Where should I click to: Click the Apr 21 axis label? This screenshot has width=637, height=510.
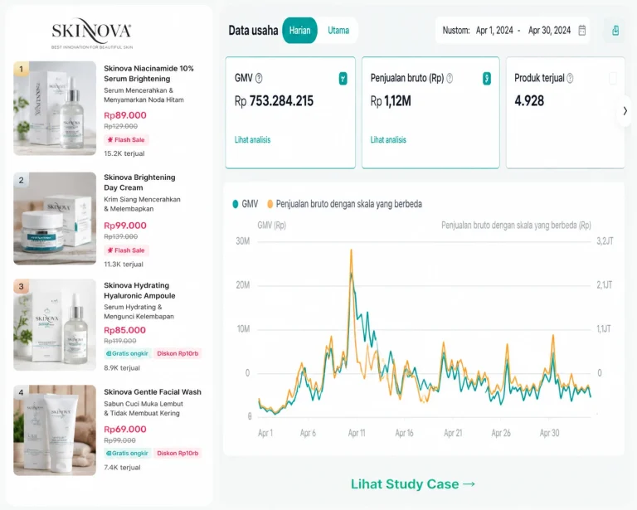453,433
